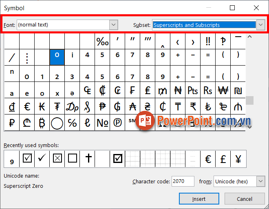This screenshot has width=269, height=209.
Task: Pick the checked ballot box in recent symbols
Action: click(x=27, y=159)
